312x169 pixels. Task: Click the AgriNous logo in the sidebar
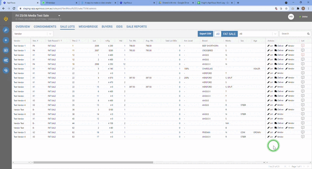click(x=6, y=19)
